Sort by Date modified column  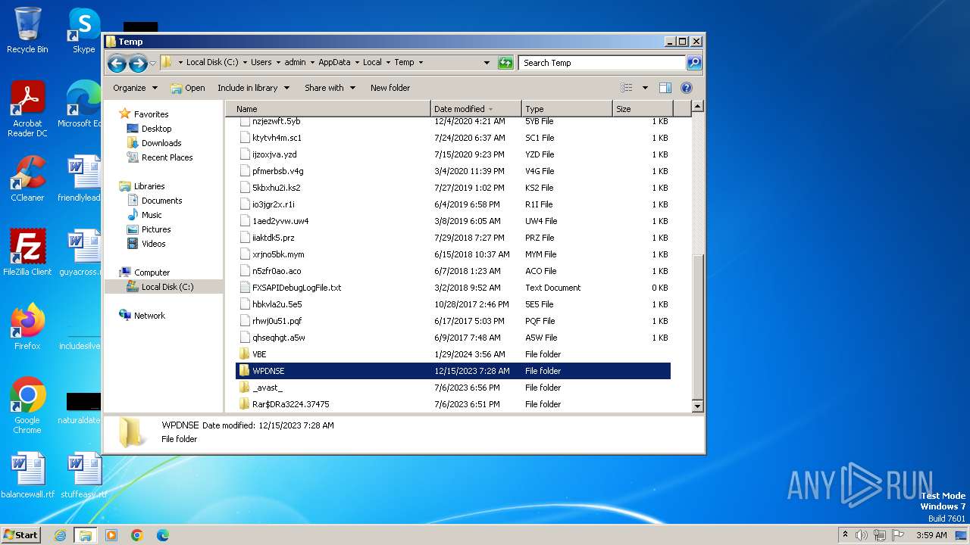(x=476, y=109)
